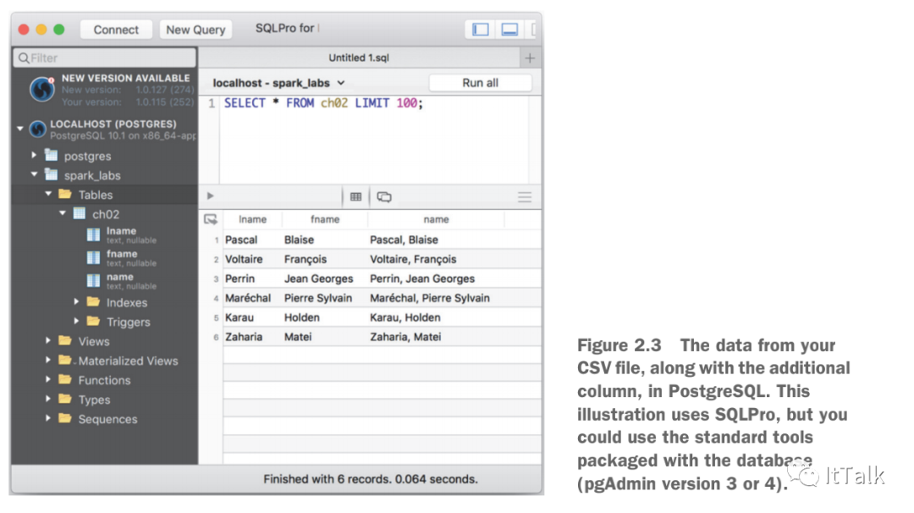Click the Tables folder icon
This screenshot has height=513, width=914.
tap(65, 194)
